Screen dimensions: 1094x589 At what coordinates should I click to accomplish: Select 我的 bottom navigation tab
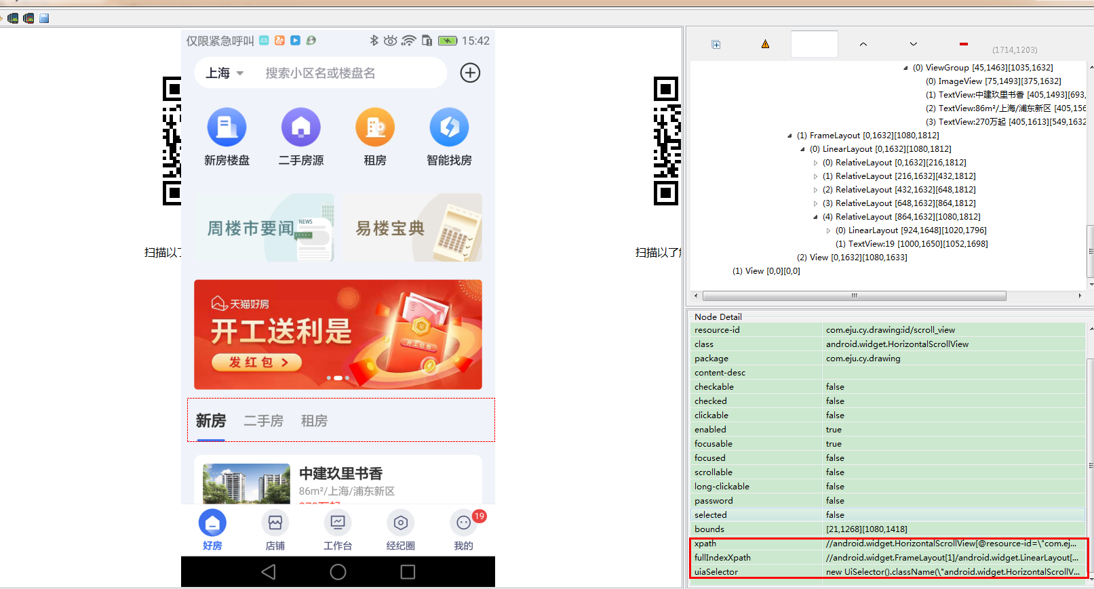[x=463, y=530]
